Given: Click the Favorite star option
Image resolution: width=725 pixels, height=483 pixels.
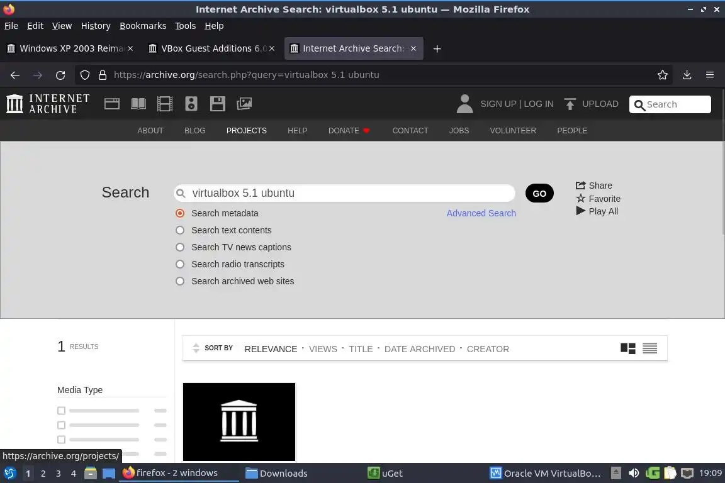Looking at the screenshot, I should (x=598, y=199).
